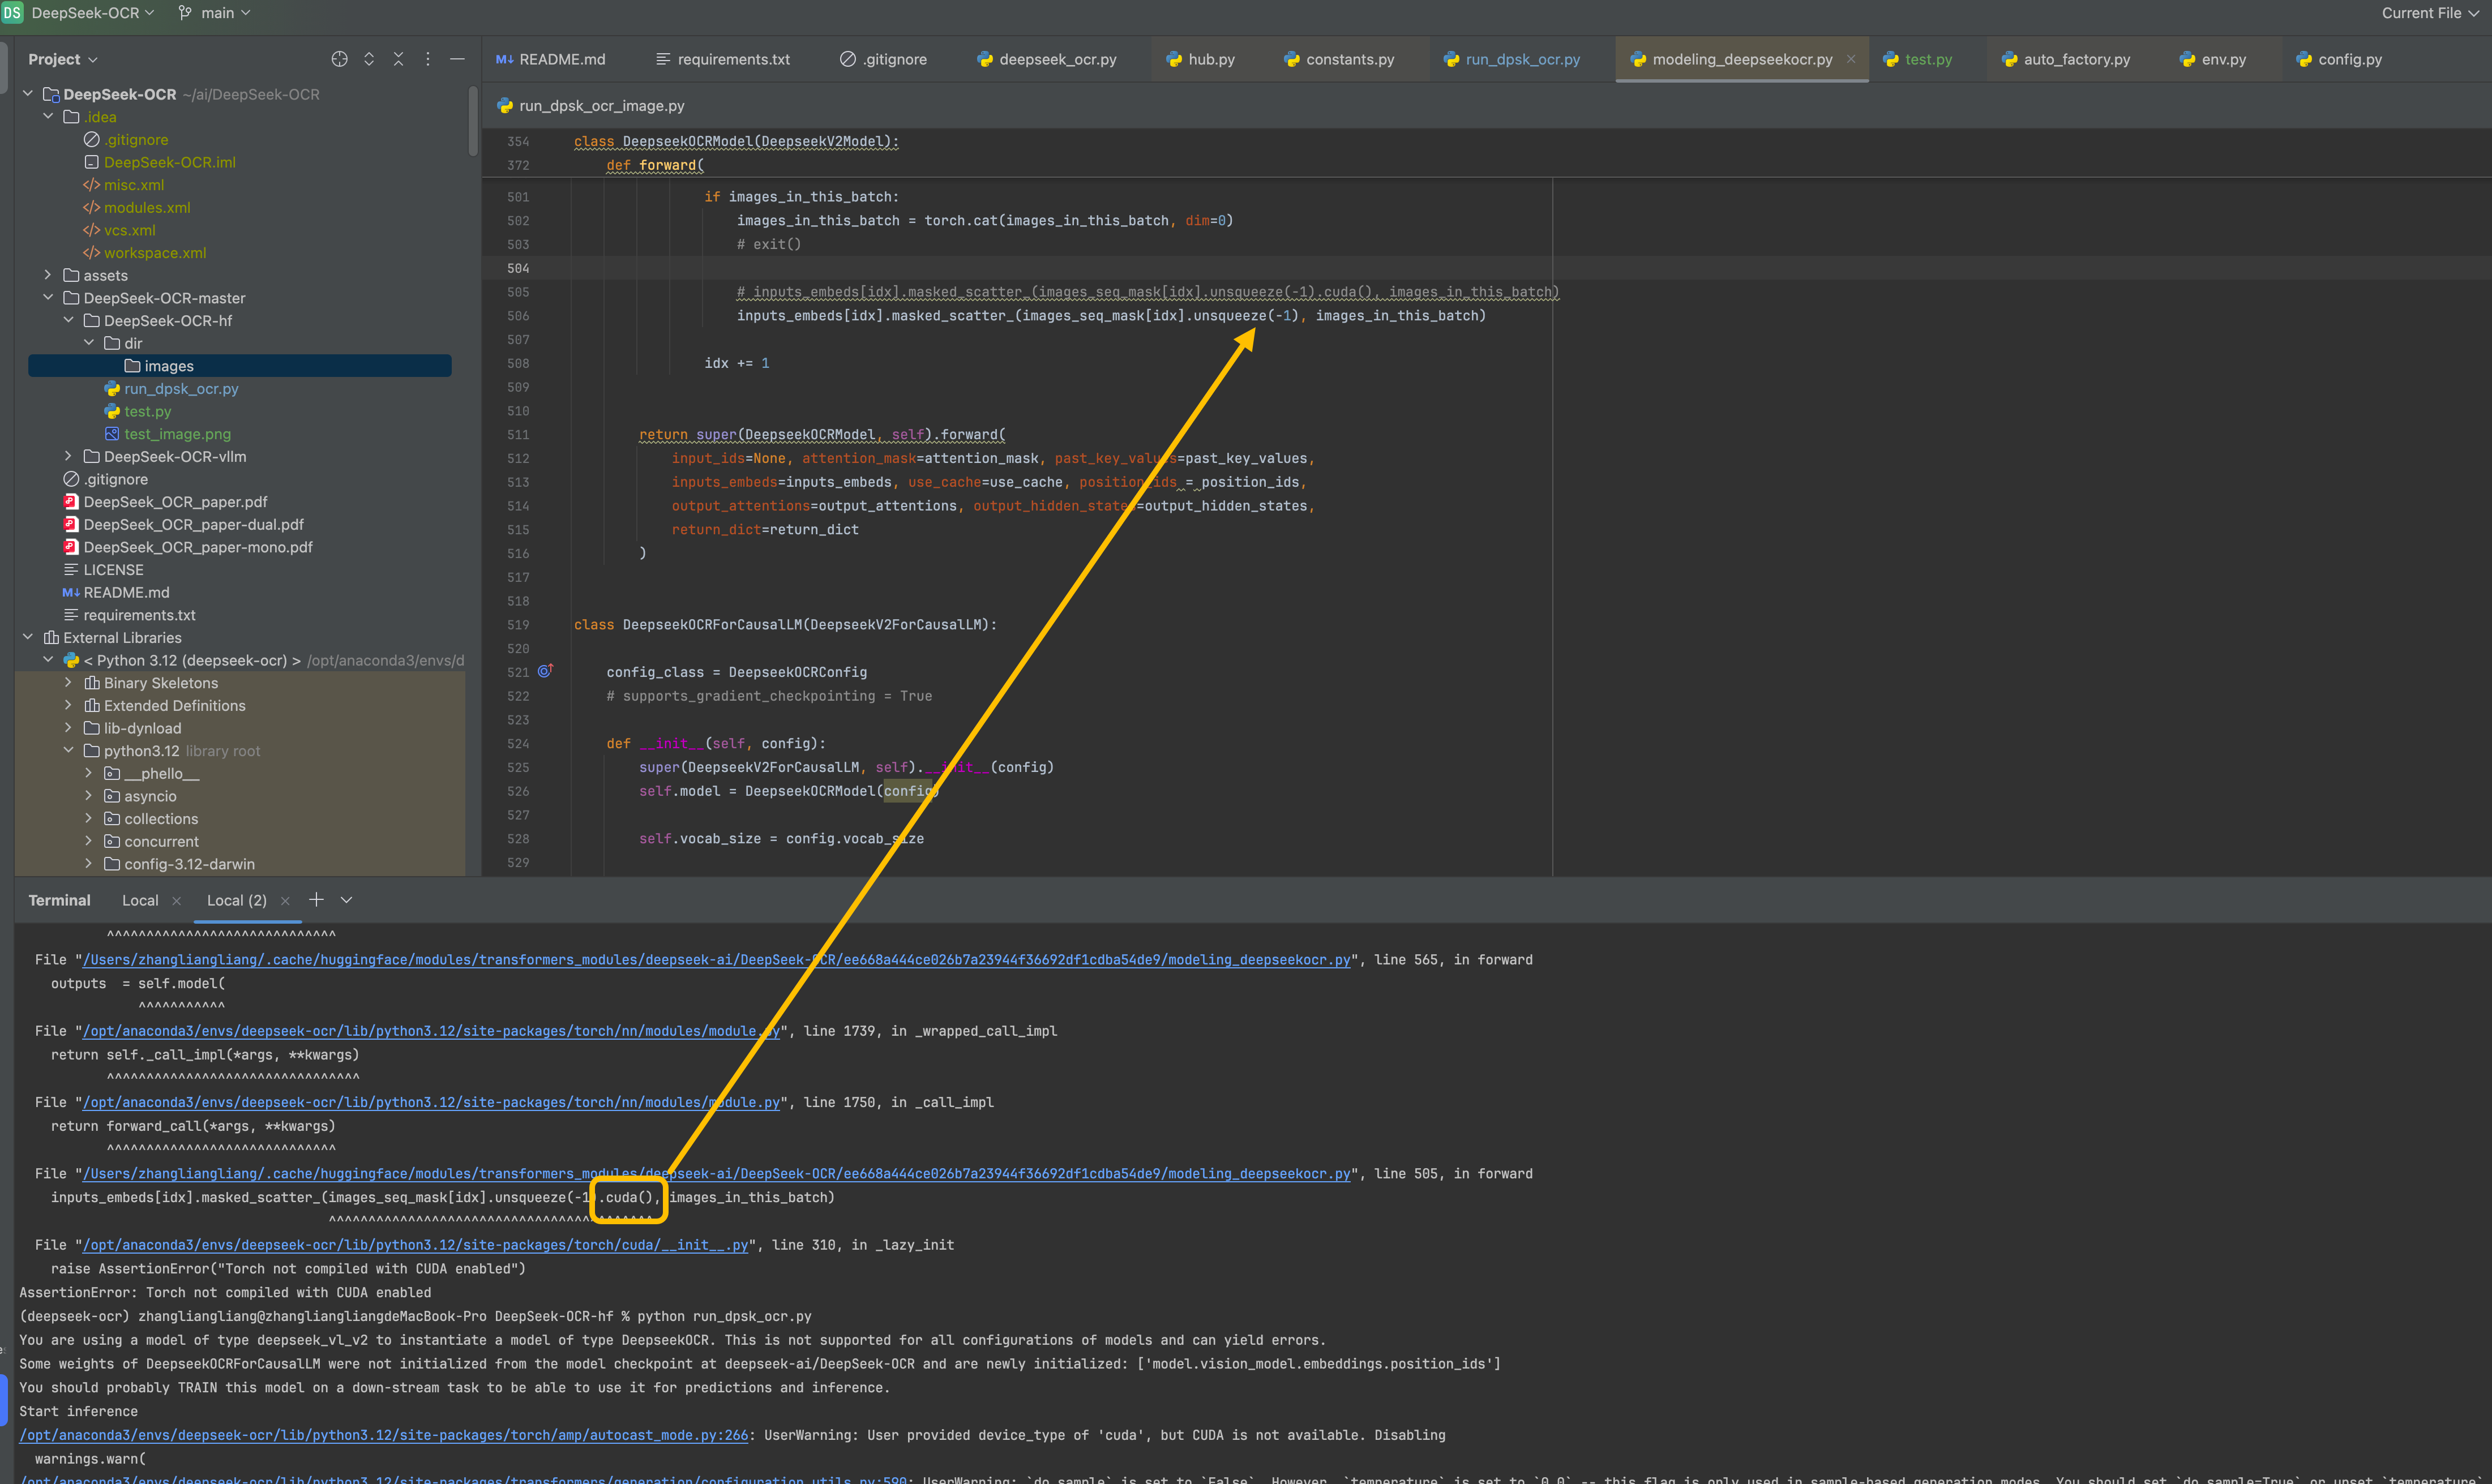
Task: Click the override gutter icon on line 521
Action: tap(545, 671)
